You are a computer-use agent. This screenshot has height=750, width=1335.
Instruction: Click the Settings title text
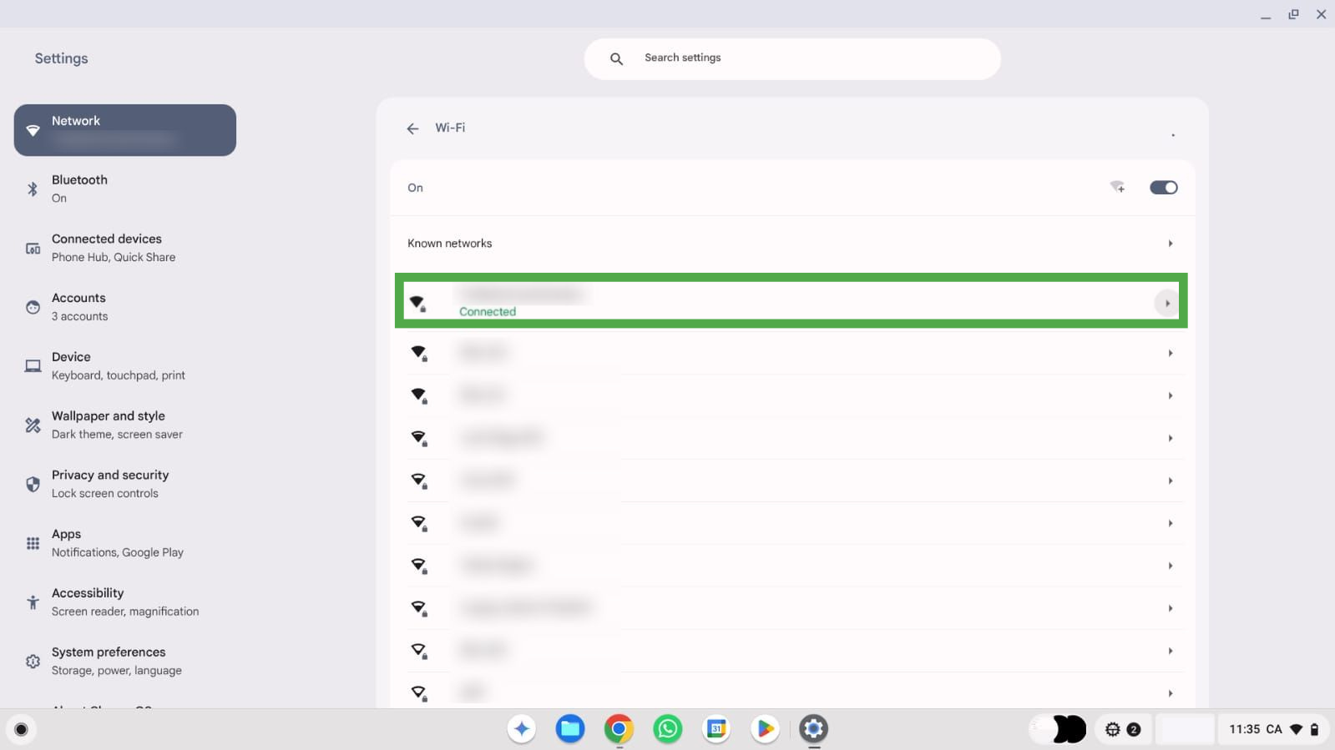point(61,58)
